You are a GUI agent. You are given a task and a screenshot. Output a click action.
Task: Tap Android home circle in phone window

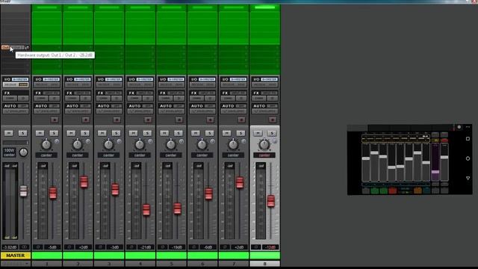pos(468,158)
